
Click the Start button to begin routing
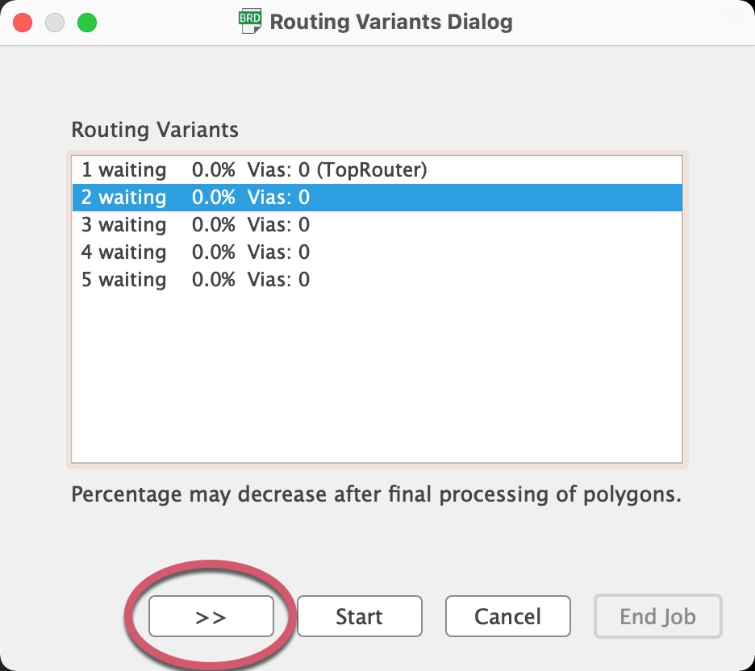(359, 616)
